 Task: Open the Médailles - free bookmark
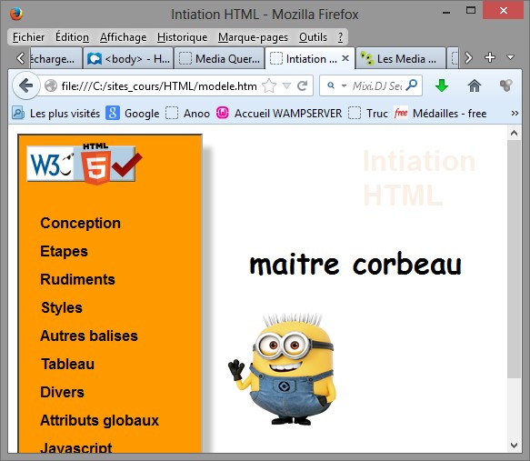pos(440,113)
